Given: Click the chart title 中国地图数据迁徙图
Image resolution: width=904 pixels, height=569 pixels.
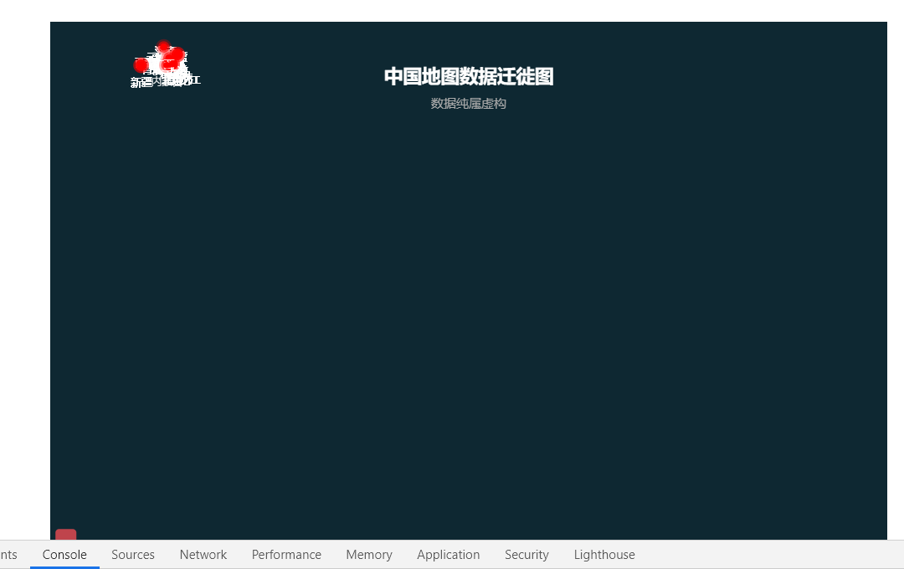Looking at the screenshot, I should [469, 77].
